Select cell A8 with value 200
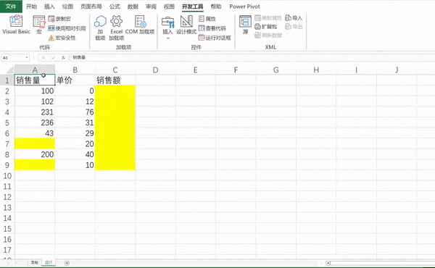Viewport: 435px width, 268px height. pos(35,154)
